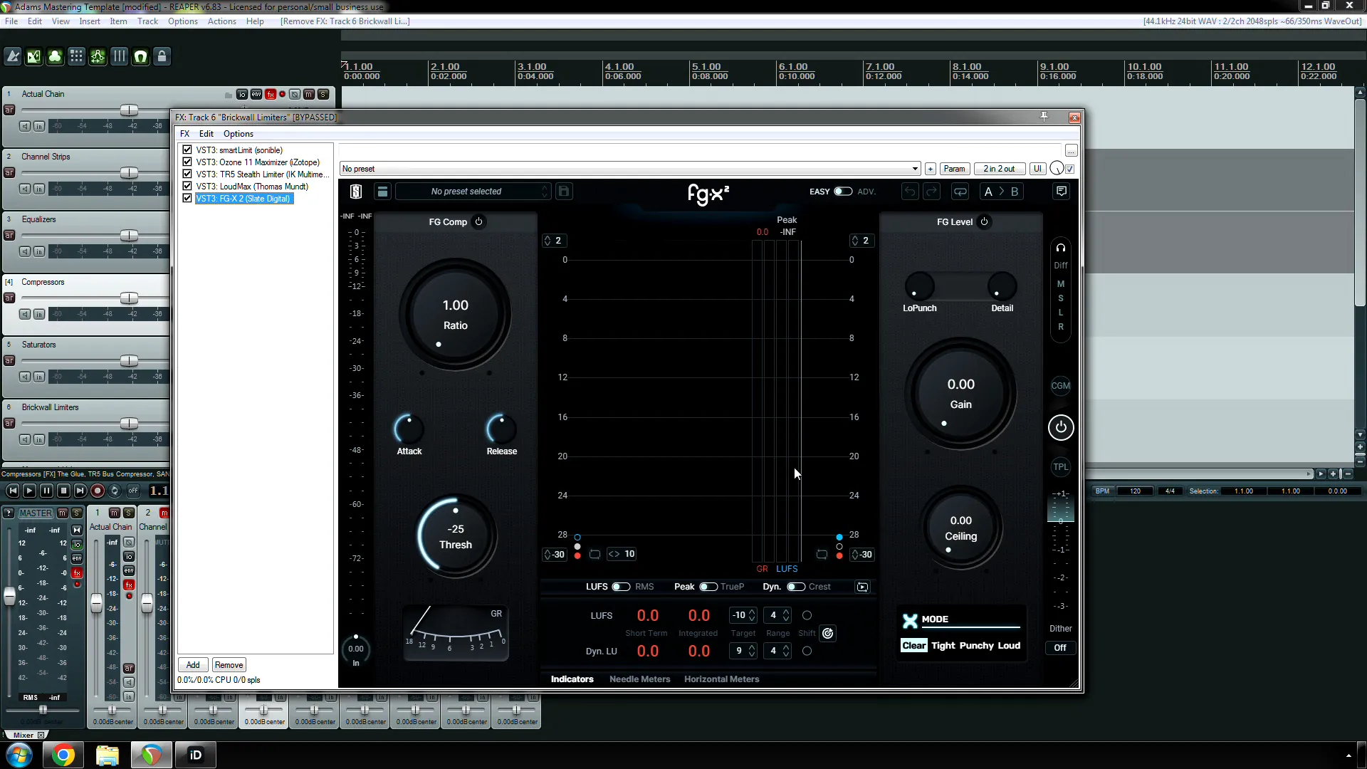This screenshot has width=1367, height=769.
Task: Uncheck the Ozone 11 Maximizer checkbox
Action: 187,162
